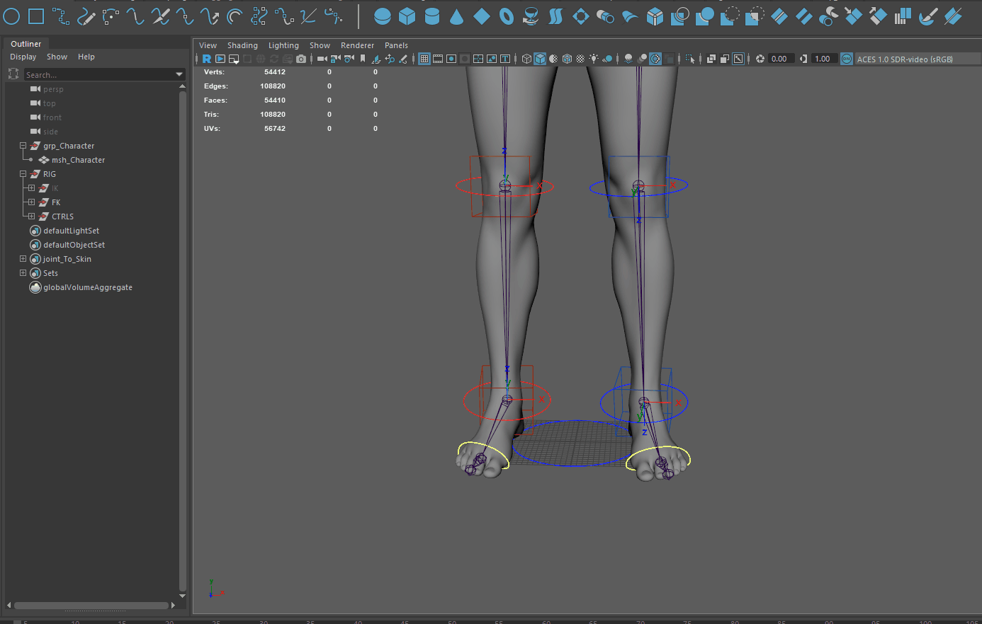Click the Select Camera panel icon

coord(322,59)
